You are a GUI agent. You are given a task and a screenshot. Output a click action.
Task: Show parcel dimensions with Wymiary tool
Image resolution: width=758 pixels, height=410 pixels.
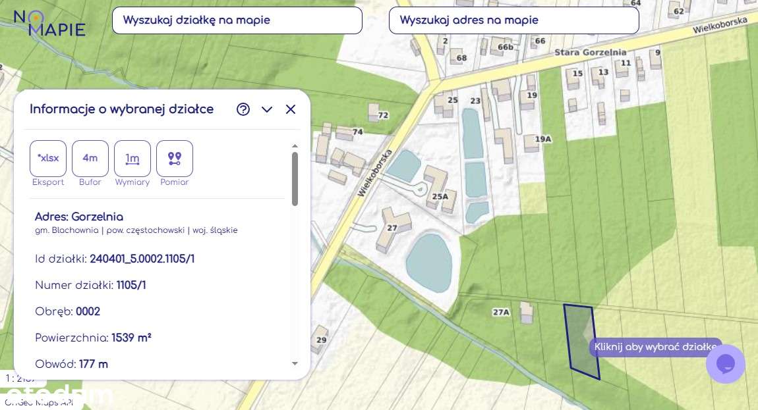[132, 159]
